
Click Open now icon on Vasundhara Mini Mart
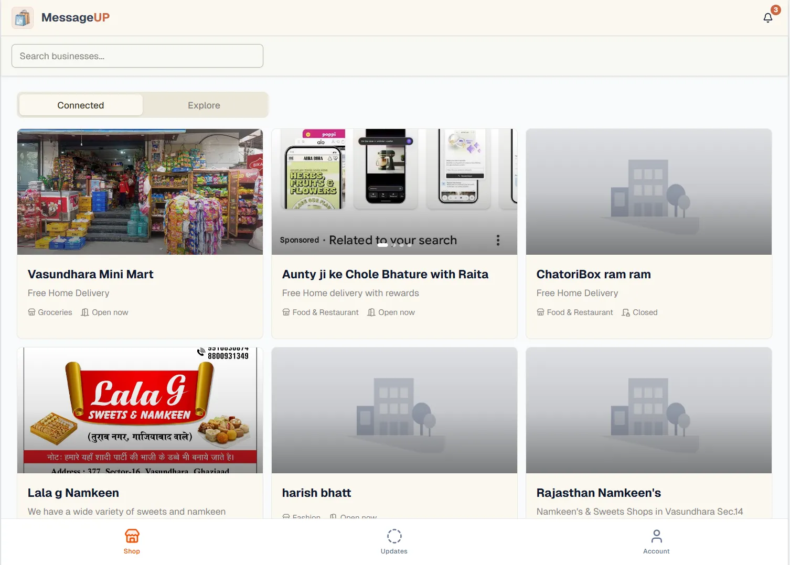(x=85, y=312)
